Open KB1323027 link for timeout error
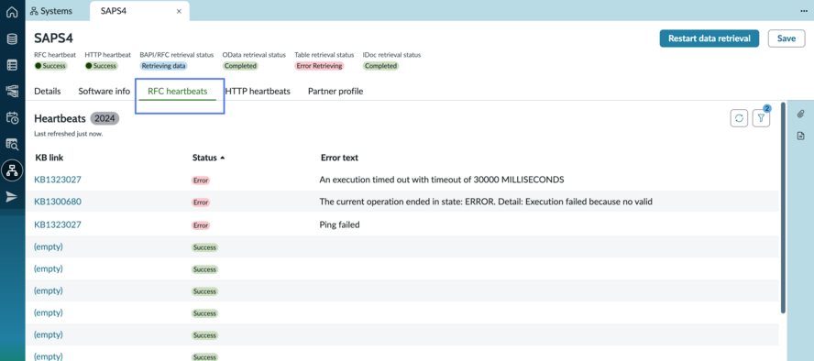 58,180
